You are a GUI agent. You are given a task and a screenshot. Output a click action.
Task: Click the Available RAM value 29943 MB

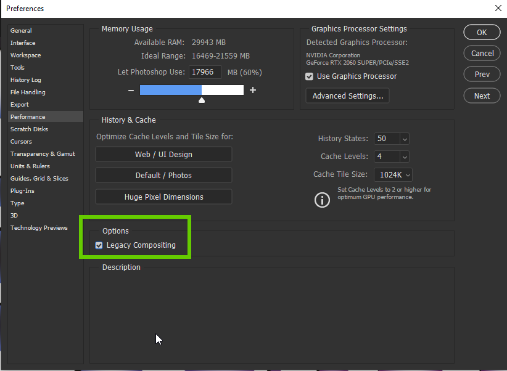tap(208, 43)
